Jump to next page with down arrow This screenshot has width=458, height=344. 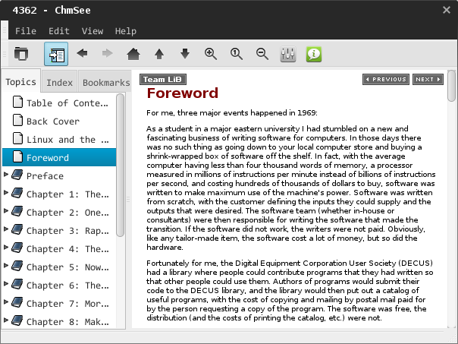[185, 54]
